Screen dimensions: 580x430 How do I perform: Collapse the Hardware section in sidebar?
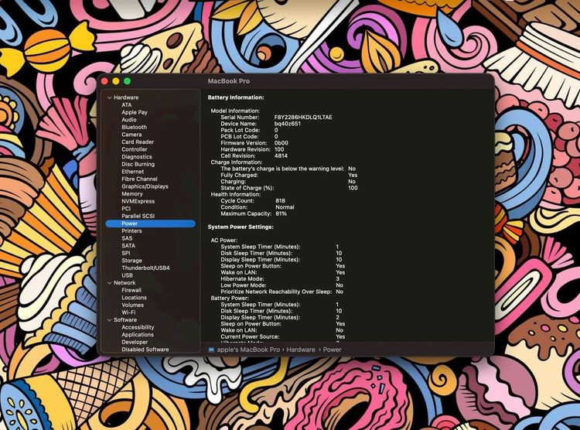pos(109,97)
